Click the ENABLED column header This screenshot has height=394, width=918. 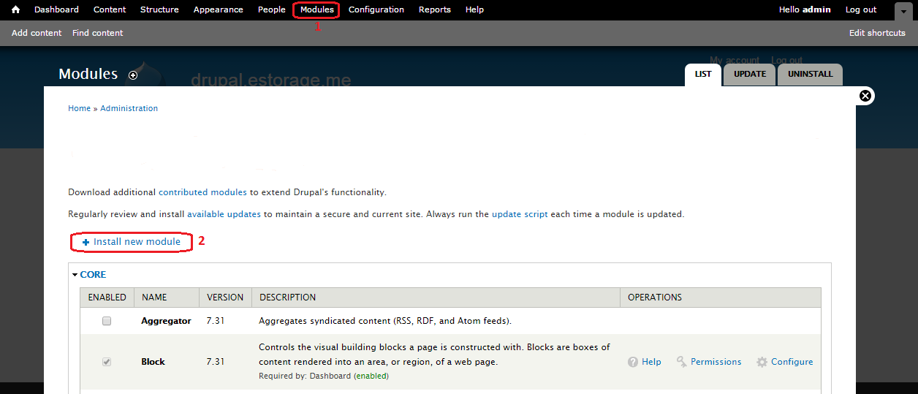107,298
